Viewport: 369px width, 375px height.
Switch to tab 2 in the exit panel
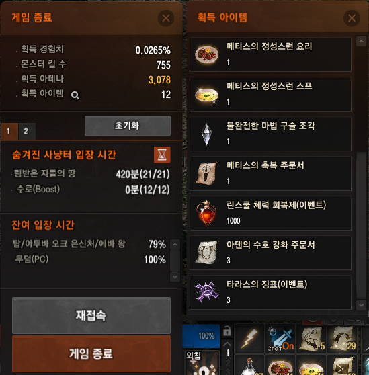click(27, 131)
